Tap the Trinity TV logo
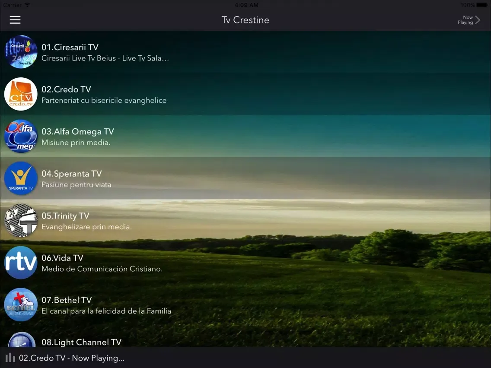This screenshot has height=368, width=491. tap(21, 220)
